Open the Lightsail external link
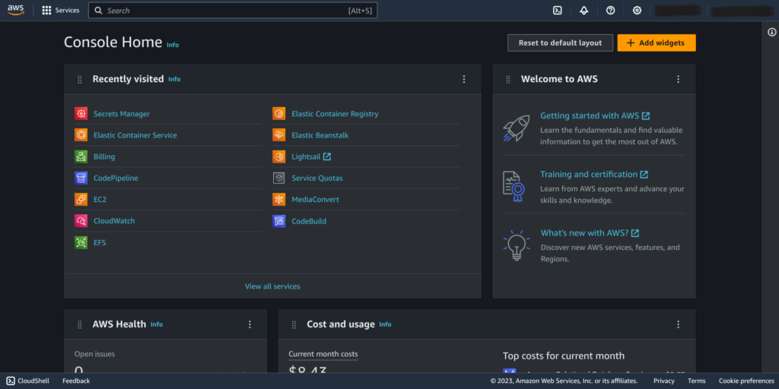779x389 pixels. (x=311, y=157)
